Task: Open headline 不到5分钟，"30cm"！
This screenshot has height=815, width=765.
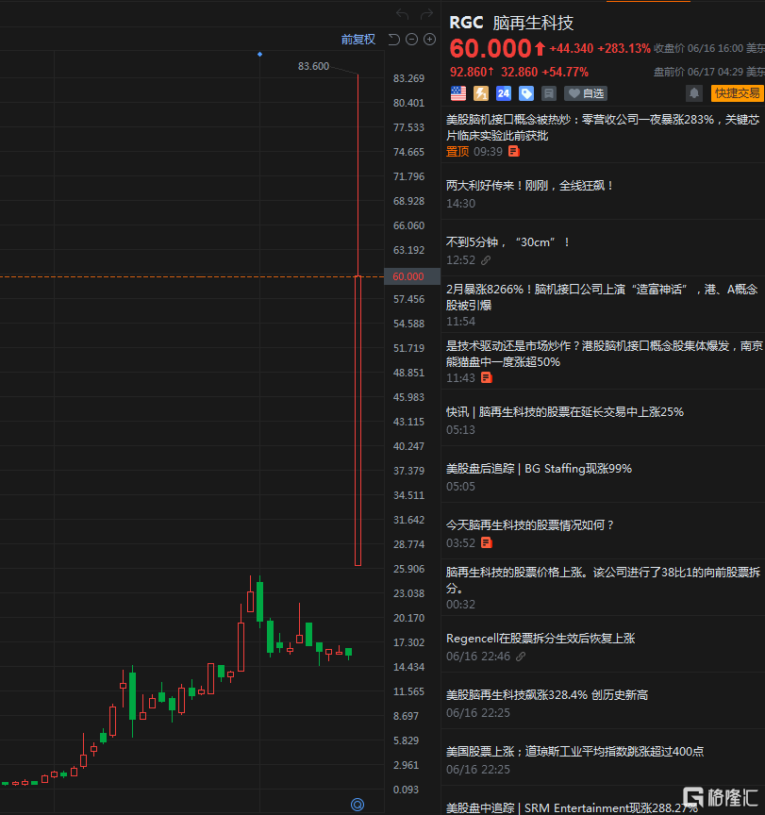Action: pos(508,242)
